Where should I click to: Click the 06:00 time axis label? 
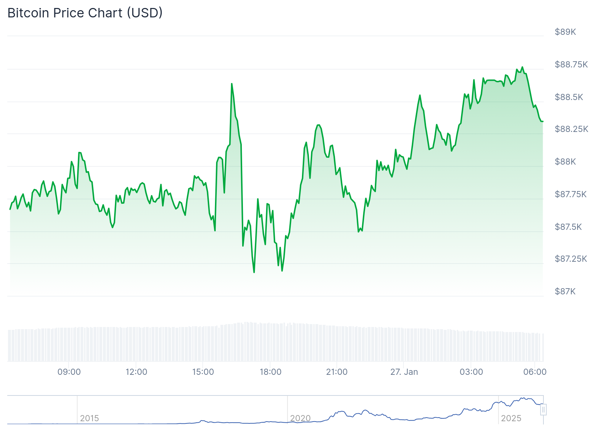[x=535, y=372]
